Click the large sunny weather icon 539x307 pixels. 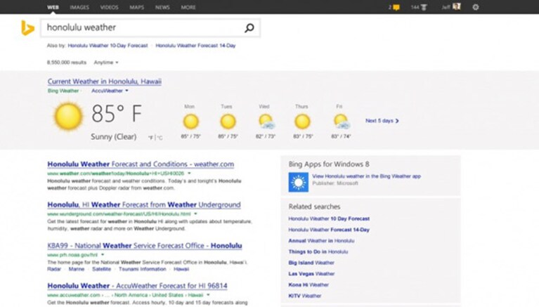[x=68, y=116]
